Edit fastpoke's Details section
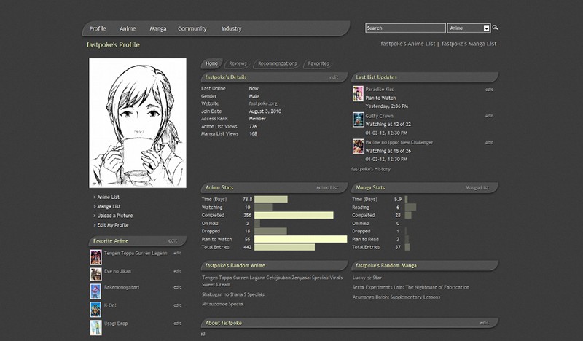Screen dimensions: 583x341 pyautogui.click(x=334, y=77)
